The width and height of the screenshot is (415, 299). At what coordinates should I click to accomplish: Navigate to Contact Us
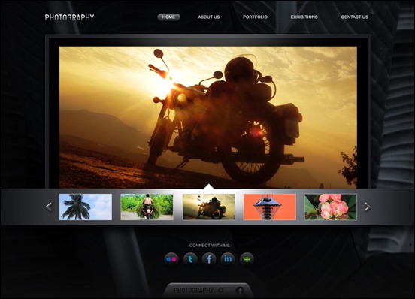click(354, 17)
